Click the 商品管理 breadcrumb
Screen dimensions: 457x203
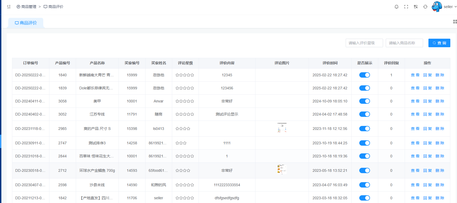point(26,7)
